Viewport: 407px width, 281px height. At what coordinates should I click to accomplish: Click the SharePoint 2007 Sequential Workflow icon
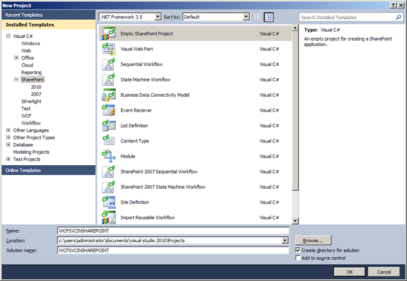tap(109, 171)
